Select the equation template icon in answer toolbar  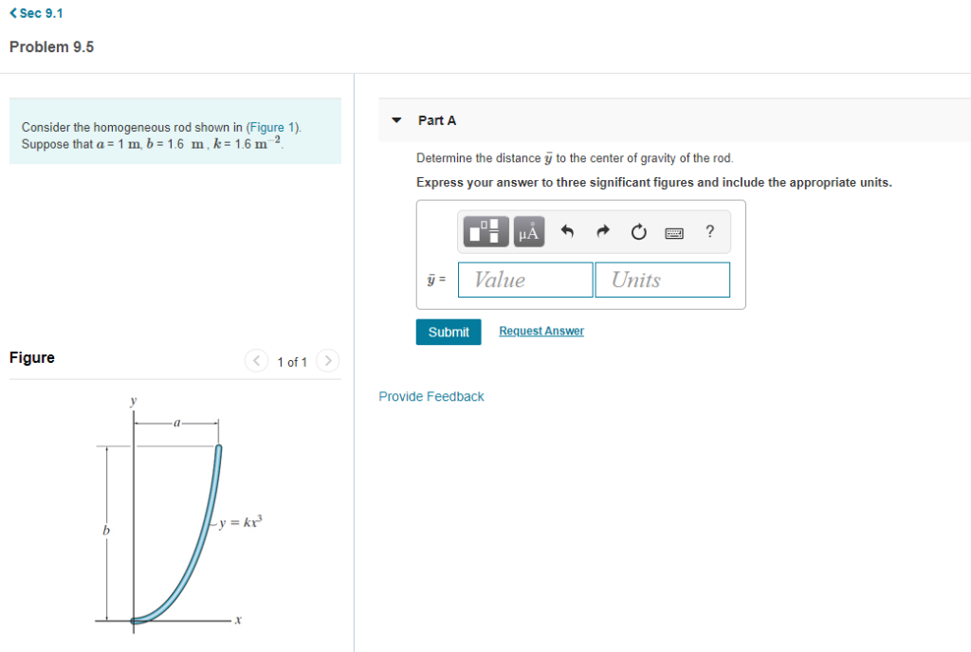[485, 231]
